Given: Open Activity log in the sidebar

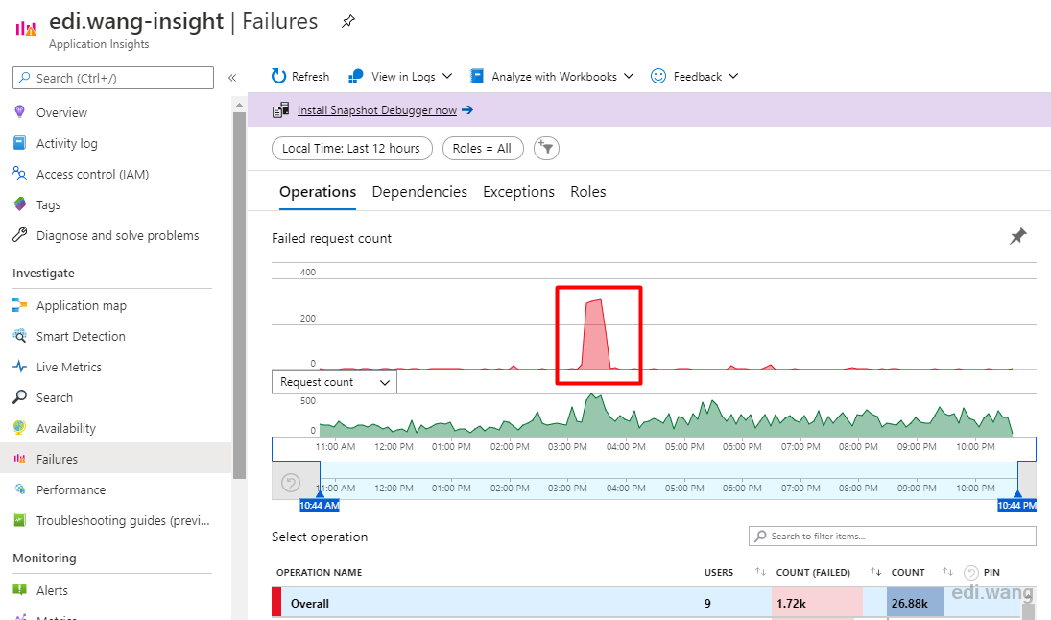Looking at the screenshot, I should point(67,143).
